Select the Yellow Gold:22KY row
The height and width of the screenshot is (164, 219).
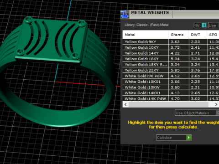[171, 70]
